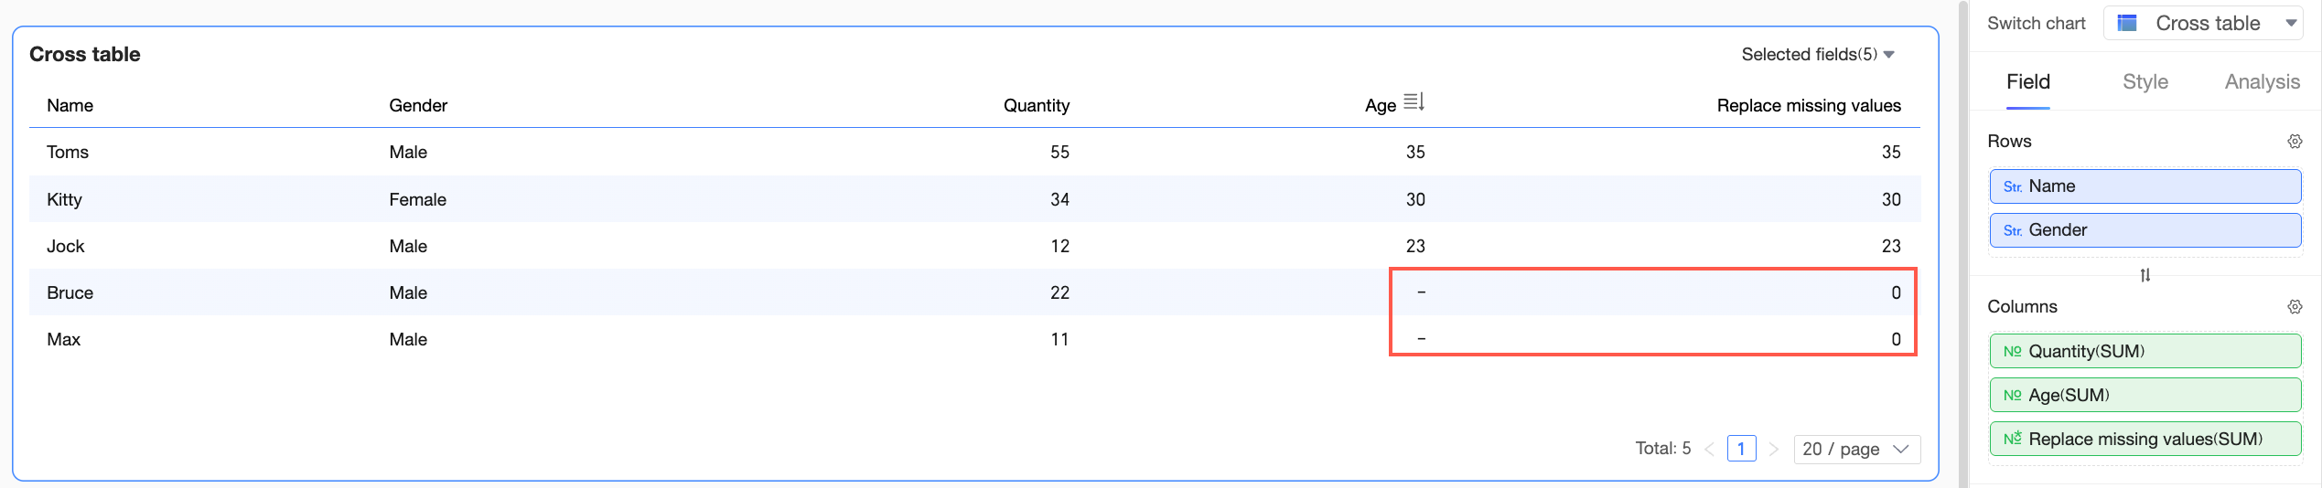
Task: Click the next page arrow
Action: click(x=1774, y=450)
